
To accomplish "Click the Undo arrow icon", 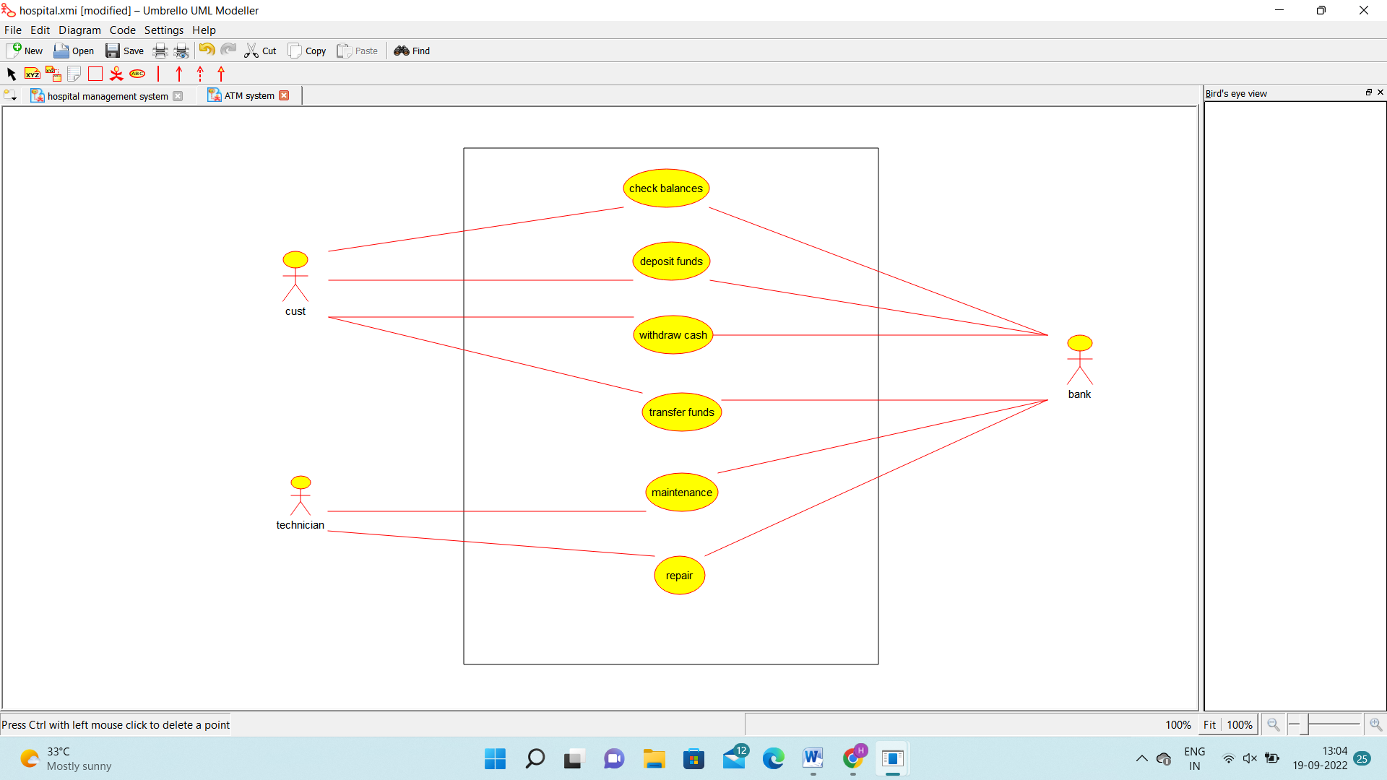I will pos(207,50).
